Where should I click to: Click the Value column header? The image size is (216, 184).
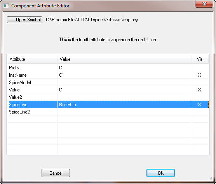(x=125, y=59)
